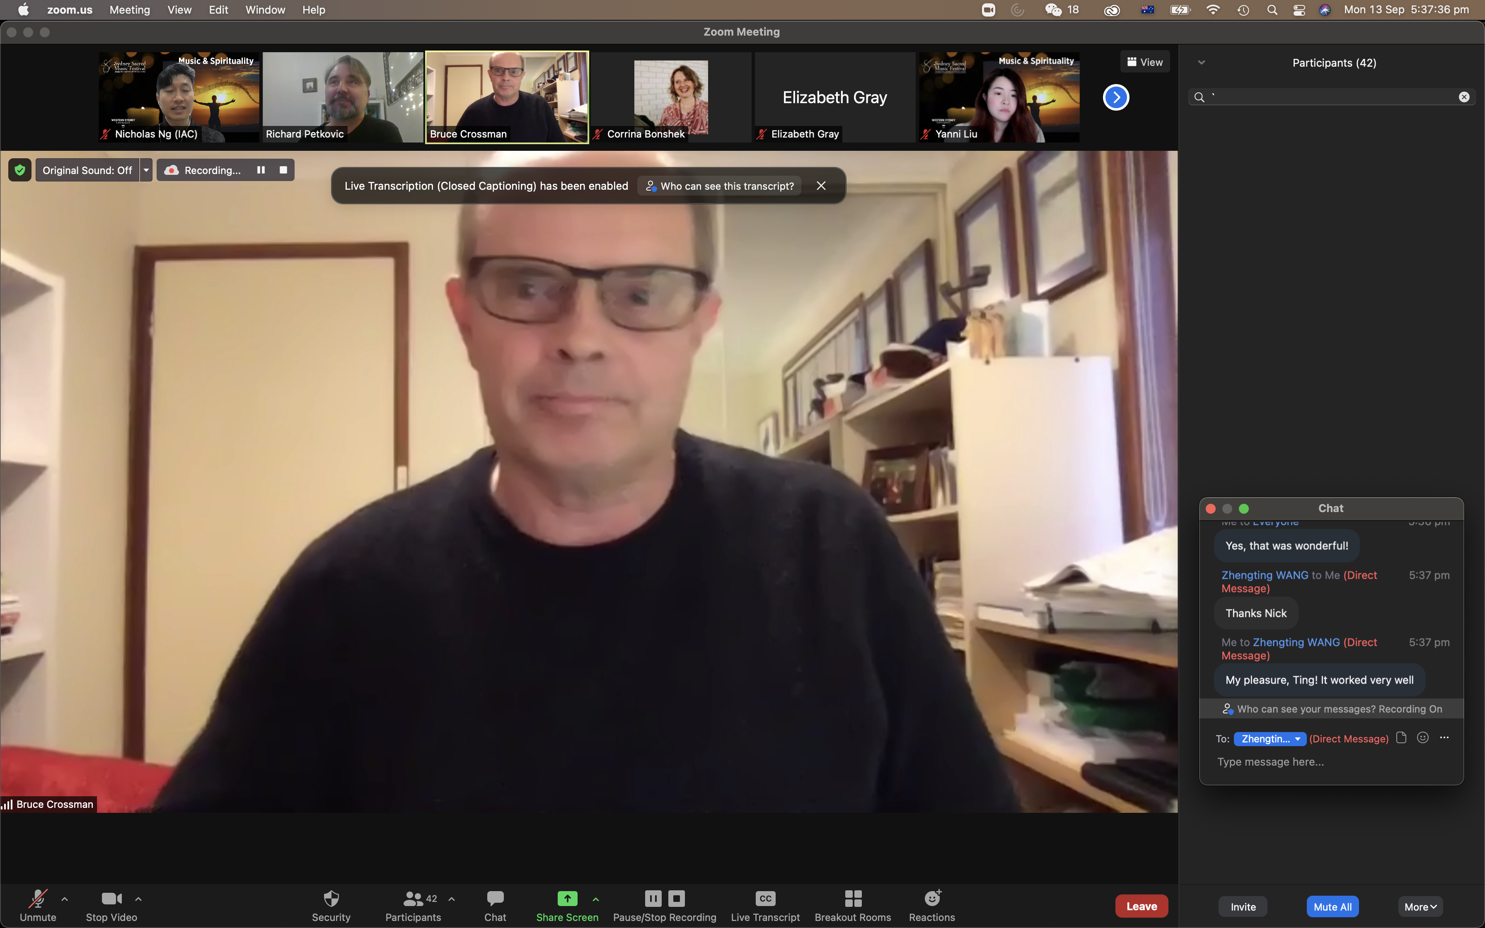Open the View menu in menu bar
The width and height of the screenshot is (1485, 928).
[179, 10]
